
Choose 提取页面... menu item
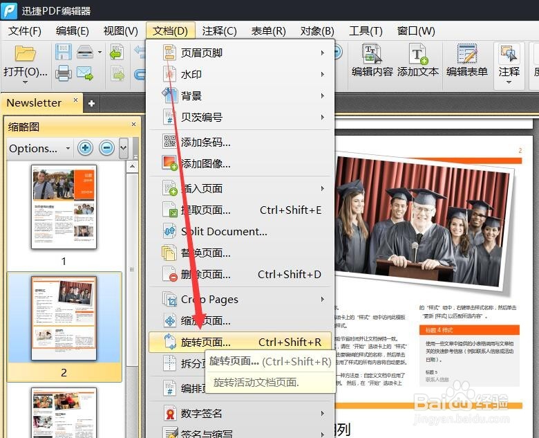pyautogui.click(x=241, y=210)
